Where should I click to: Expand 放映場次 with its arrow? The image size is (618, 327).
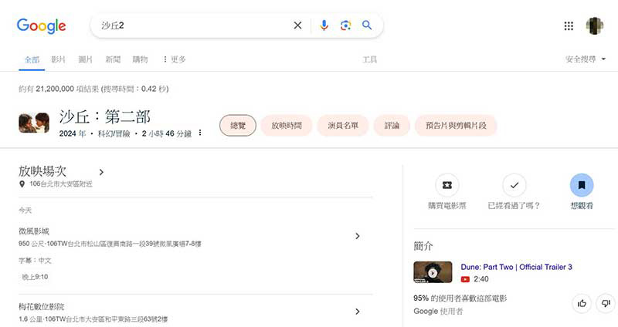(x=101, y=172)
